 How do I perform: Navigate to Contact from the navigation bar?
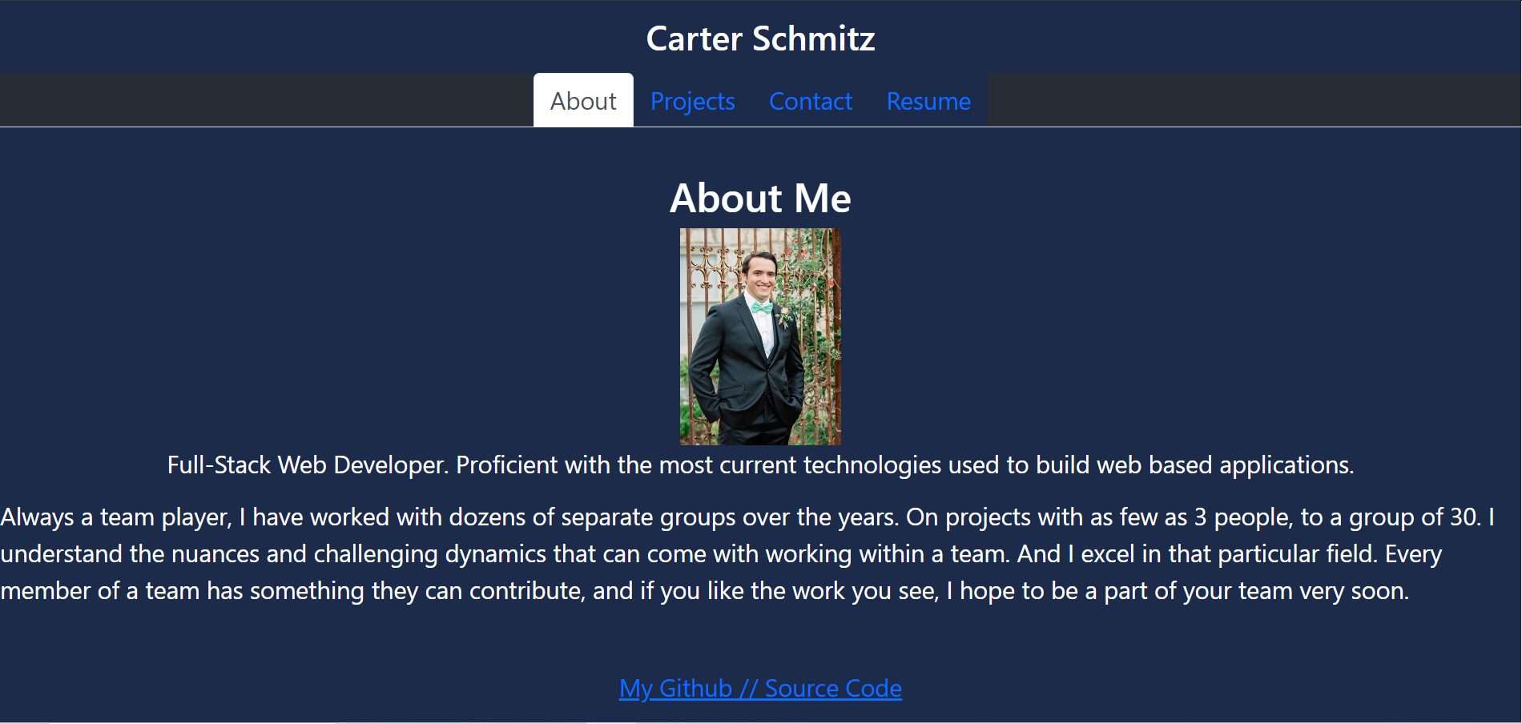coord(810,101)
